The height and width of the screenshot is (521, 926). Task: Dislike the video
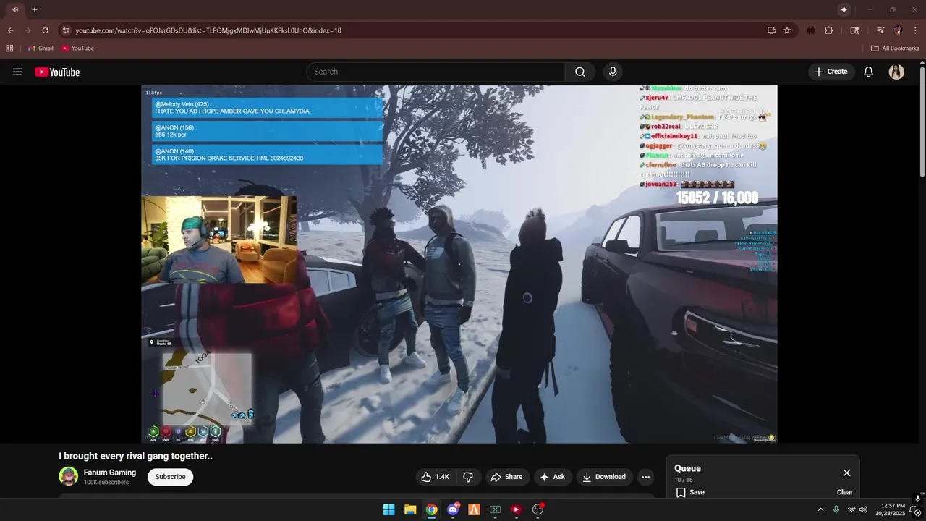[x=468, y=477]
